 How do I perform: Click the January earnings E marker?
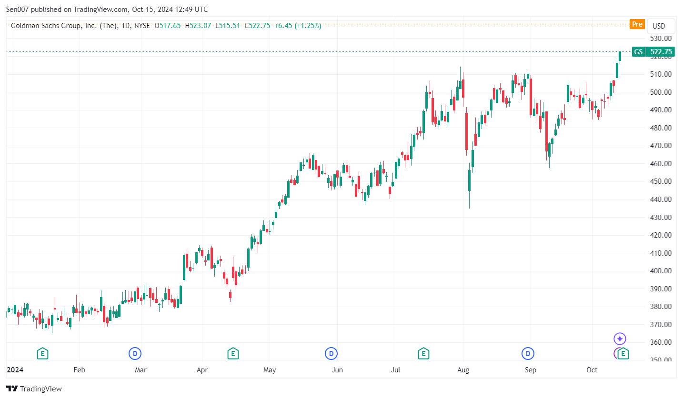43,353
